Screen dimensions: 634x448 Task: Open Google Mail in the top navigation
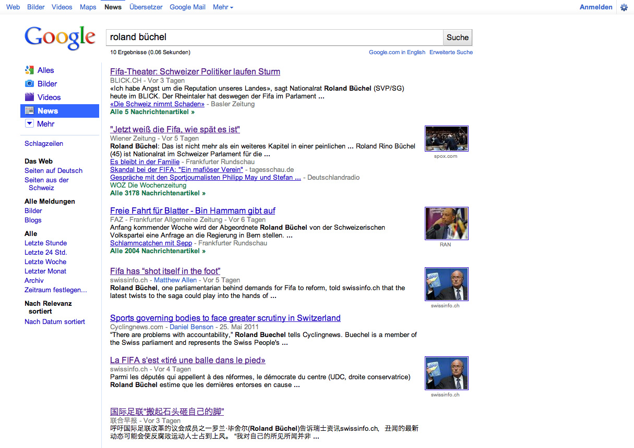pos(188,7)
